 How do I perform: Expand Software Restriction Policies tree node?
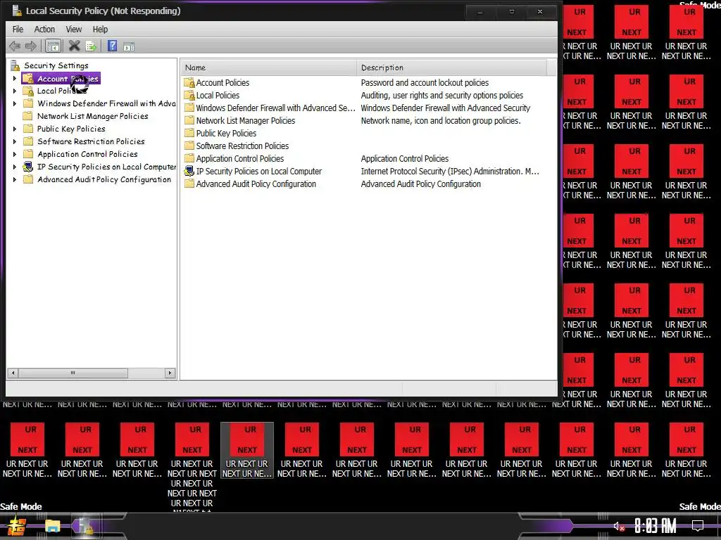(x=15, y=141)
